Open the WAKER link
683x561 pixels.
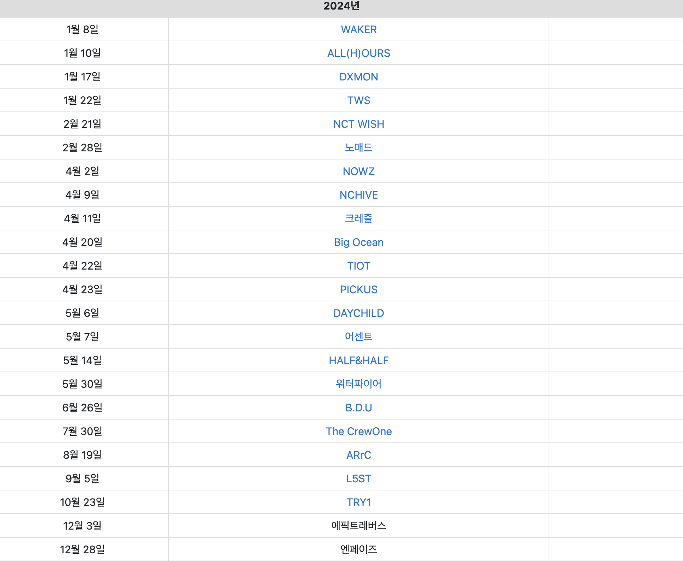pyautogui.click(x=358, y=30)
